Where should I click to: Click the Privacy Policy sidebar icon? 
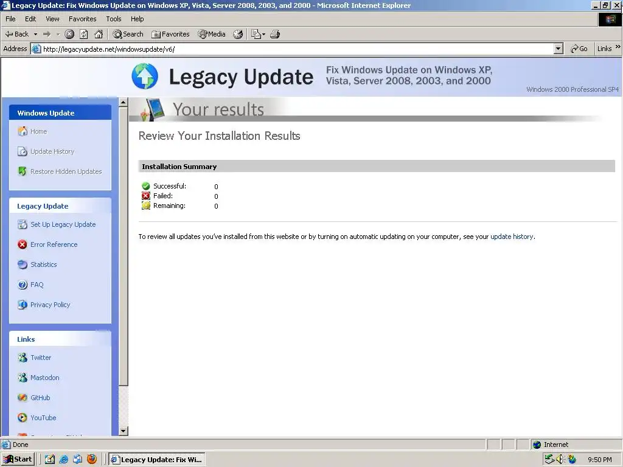23,305
